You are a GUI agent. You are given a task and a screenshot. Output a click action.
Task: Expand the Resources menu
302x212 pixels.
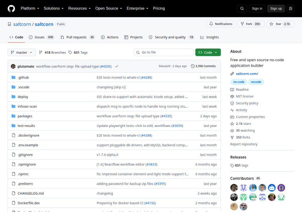79,9
